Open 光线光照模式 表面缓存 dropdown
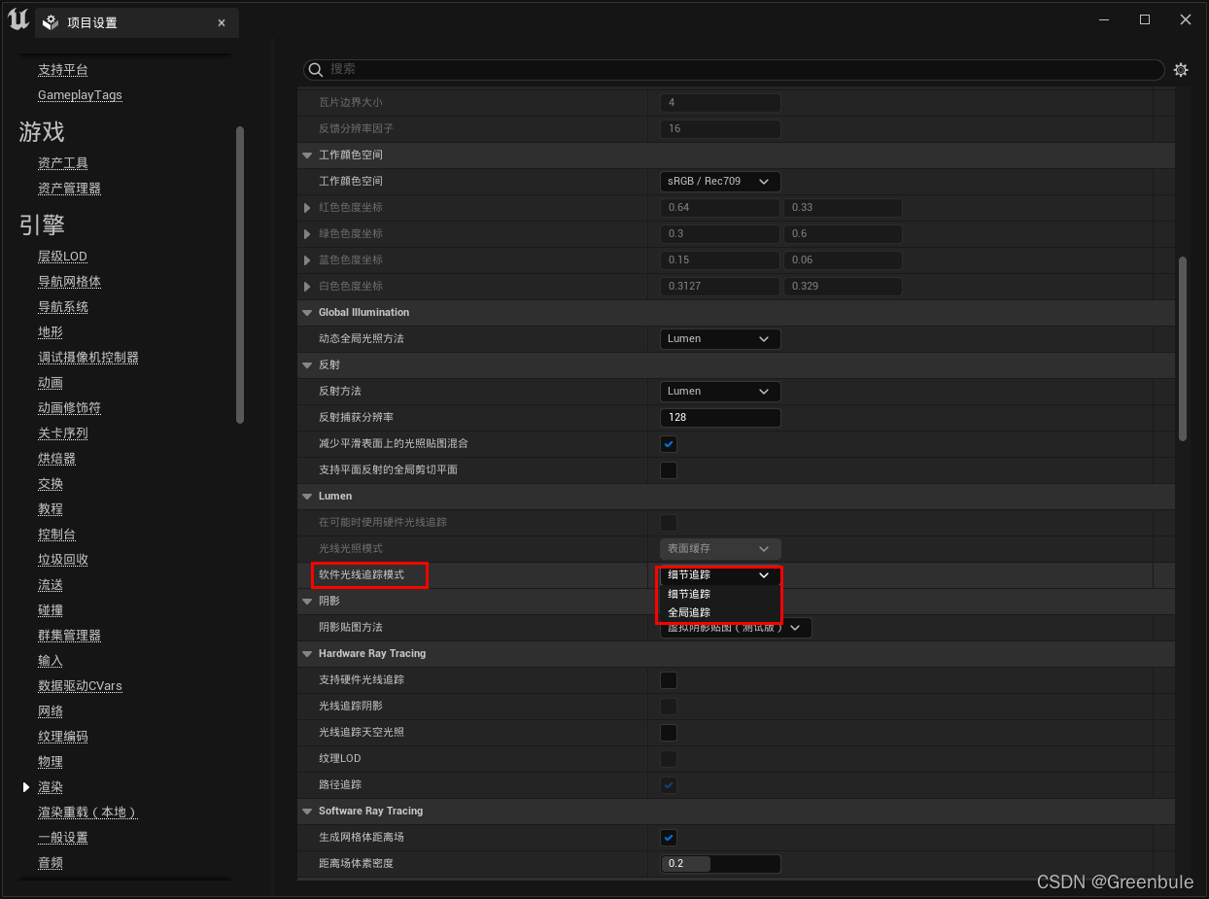Viewport: 1209px width, 899px height. 720,548
